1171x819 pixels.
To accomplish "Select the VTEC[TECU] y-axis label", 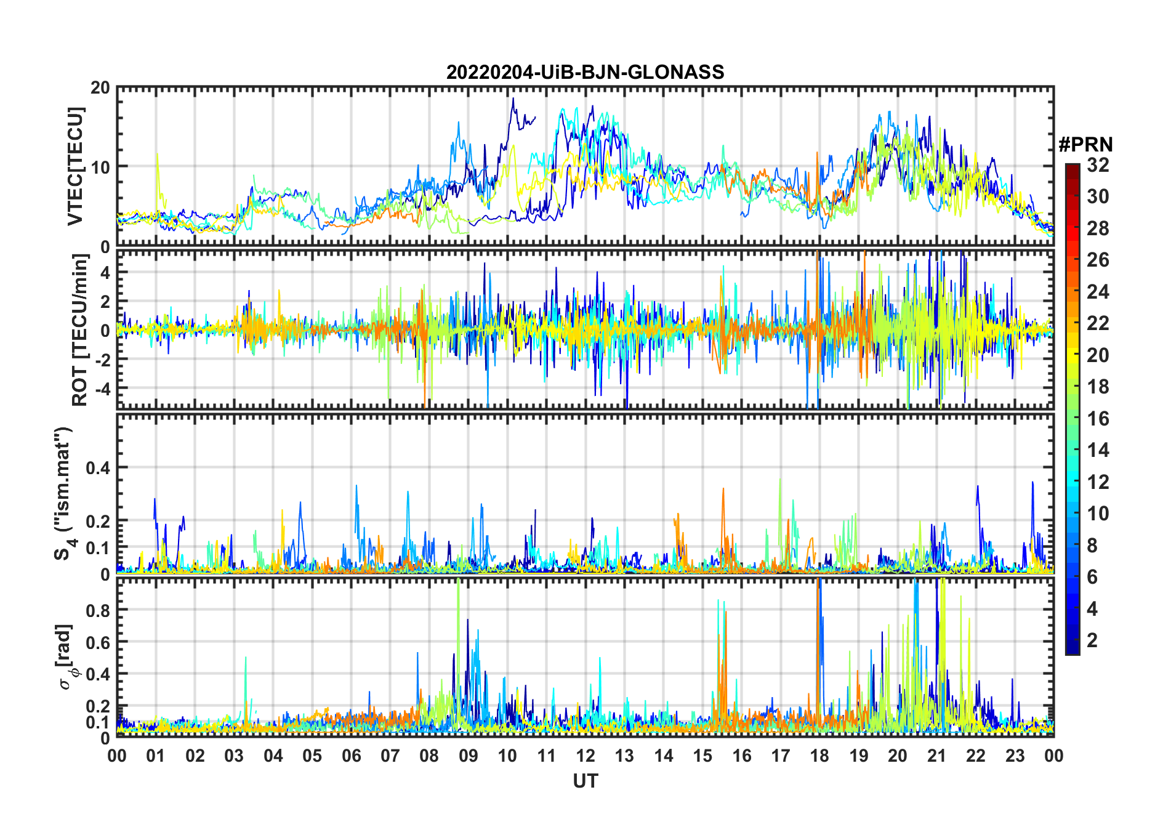I will 74,166.
